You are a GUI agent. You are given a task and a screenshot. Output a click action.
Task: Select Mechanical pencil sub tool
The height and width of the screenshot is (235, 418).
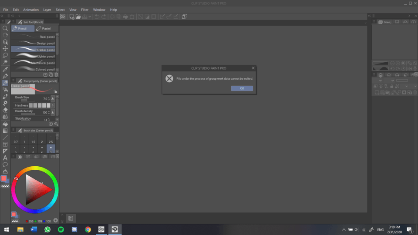[x=34, y=63]
